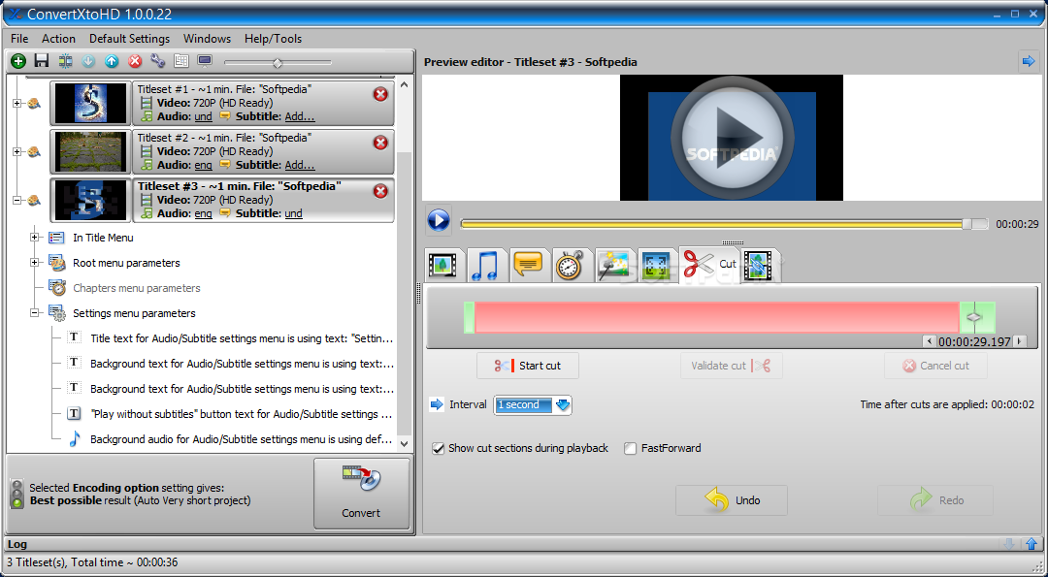Click Titleset #1 Subtitle 'Add...' link
1048x577 pixels.
click(x=300, y=116)
